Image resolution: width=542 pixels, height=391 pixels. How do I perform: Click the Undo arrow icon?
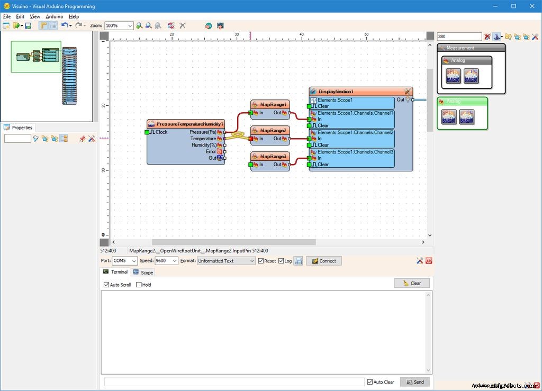[64, 25]
